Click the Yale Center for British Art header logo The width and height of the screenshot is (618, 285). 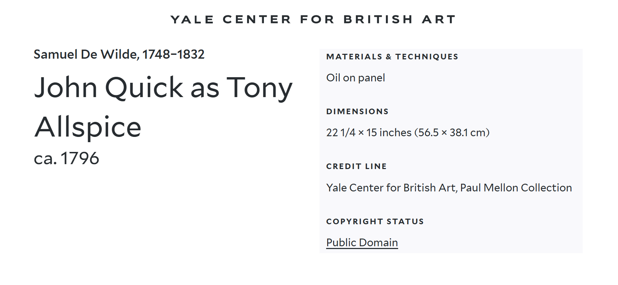point(313,20)
